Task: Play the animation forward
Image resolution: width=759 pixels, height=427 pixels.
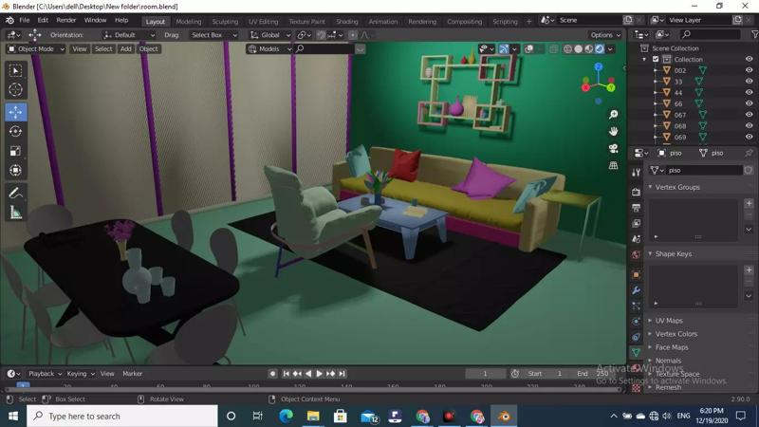Action: pyautogui.click(x=319, y=374)
